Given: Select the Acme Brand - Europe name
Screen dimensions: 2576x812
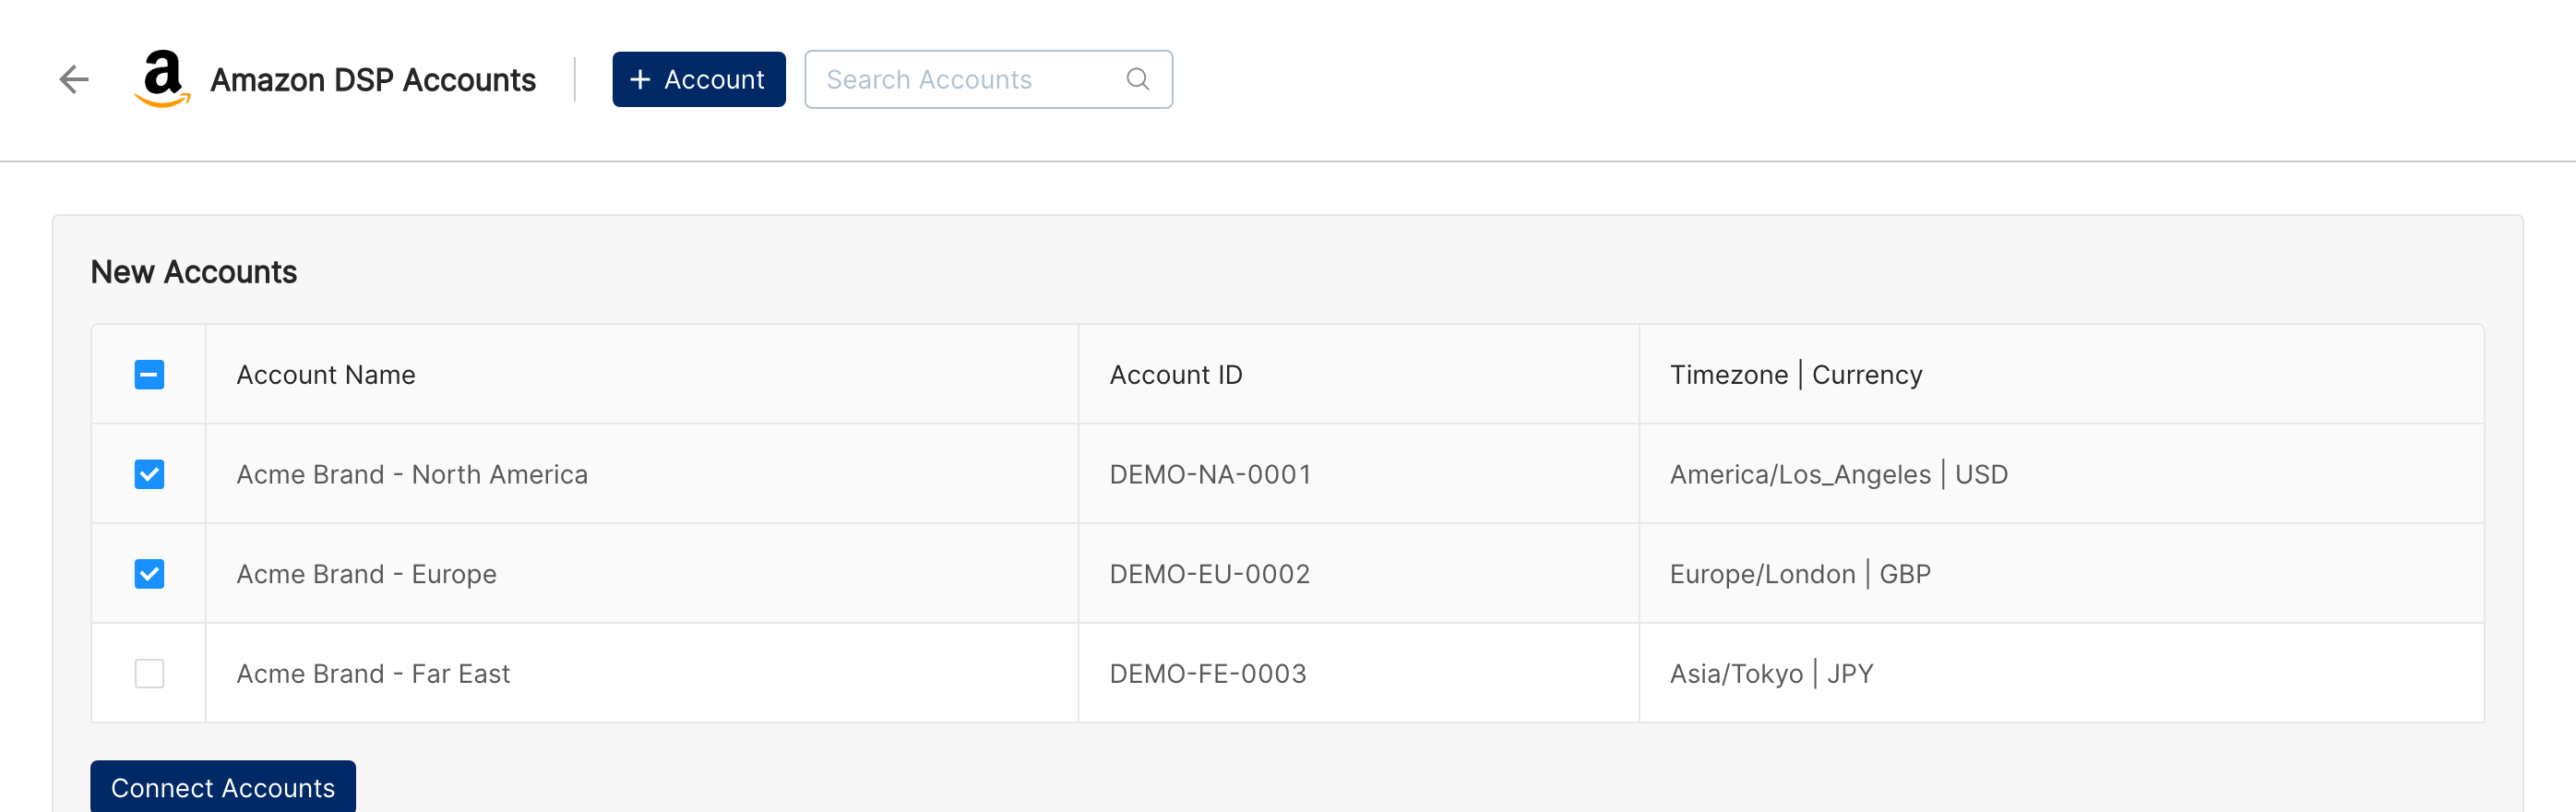Looking at the screenshot, I should [366, 574].
